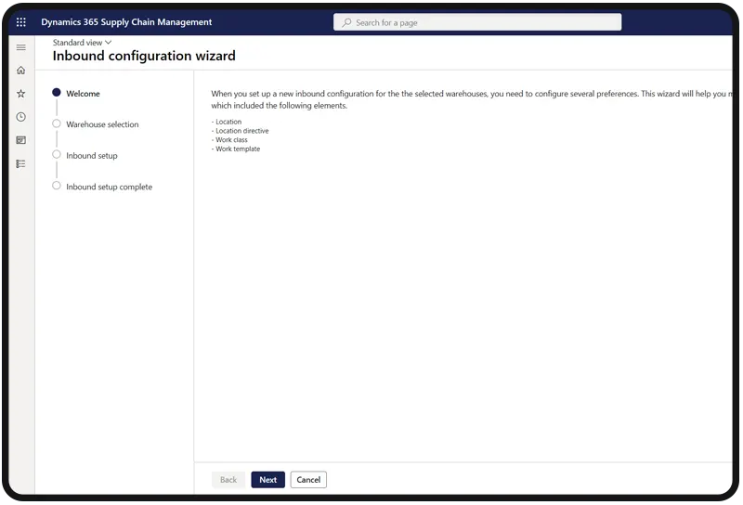Screen dimensions: 743x505
Task: Focus the Search for a page field
Action: [483, 22]
